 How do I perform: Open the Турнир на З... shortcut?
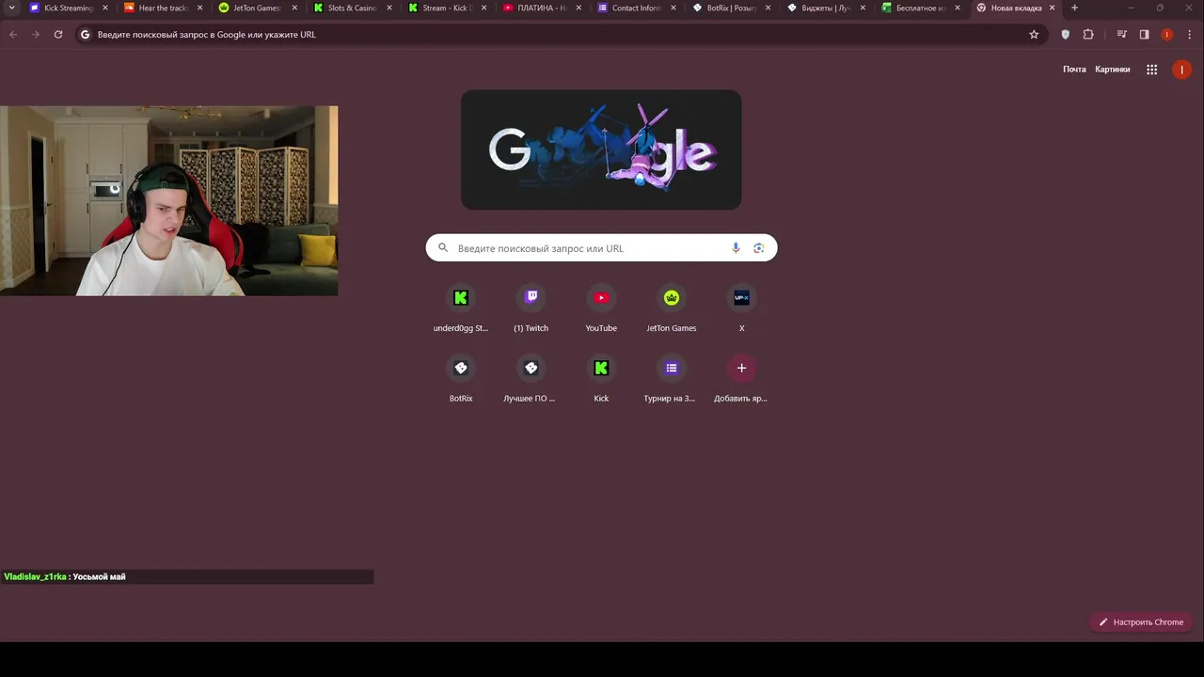(x=672, y=379)
